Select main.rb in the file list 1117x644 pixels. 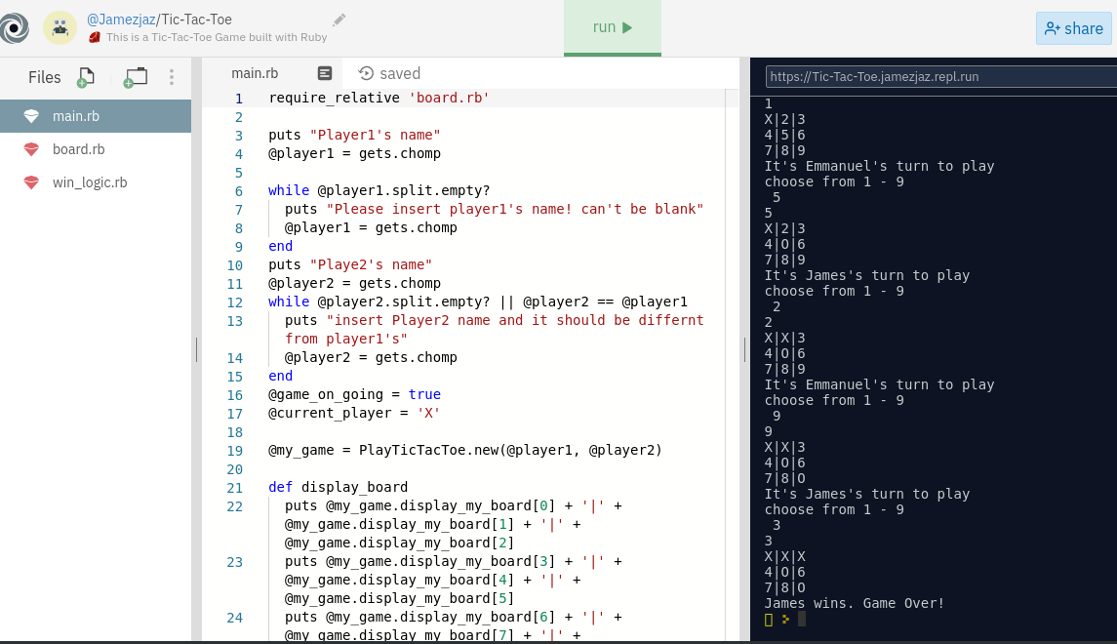point(96,116)
